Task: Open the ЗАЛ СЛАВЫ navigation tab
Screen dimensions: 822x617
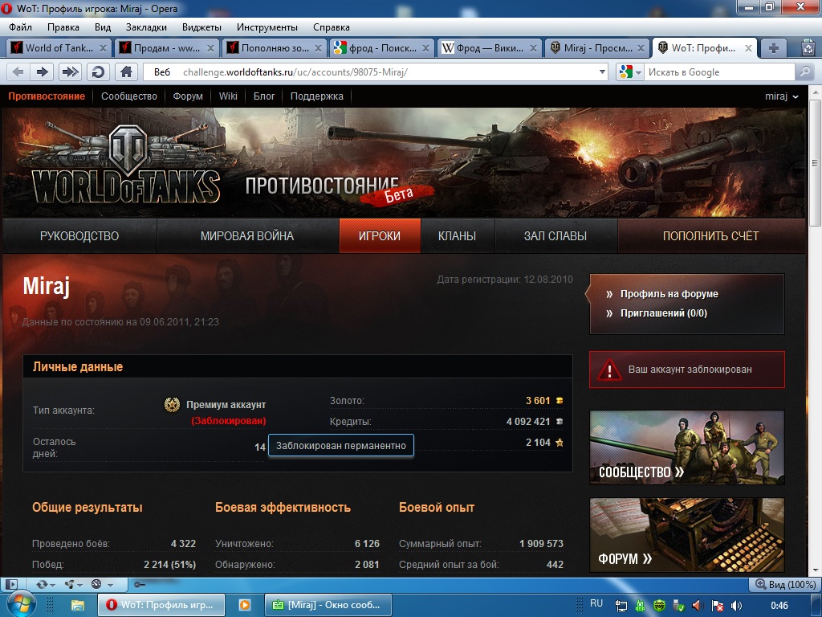Action: 555,236
